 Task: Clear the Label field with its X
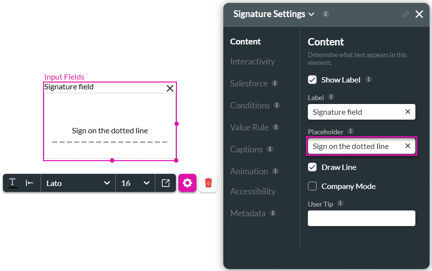point(408,112)
